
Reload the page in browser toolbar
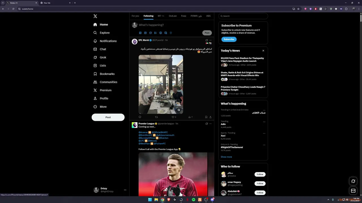pos(13,9)
